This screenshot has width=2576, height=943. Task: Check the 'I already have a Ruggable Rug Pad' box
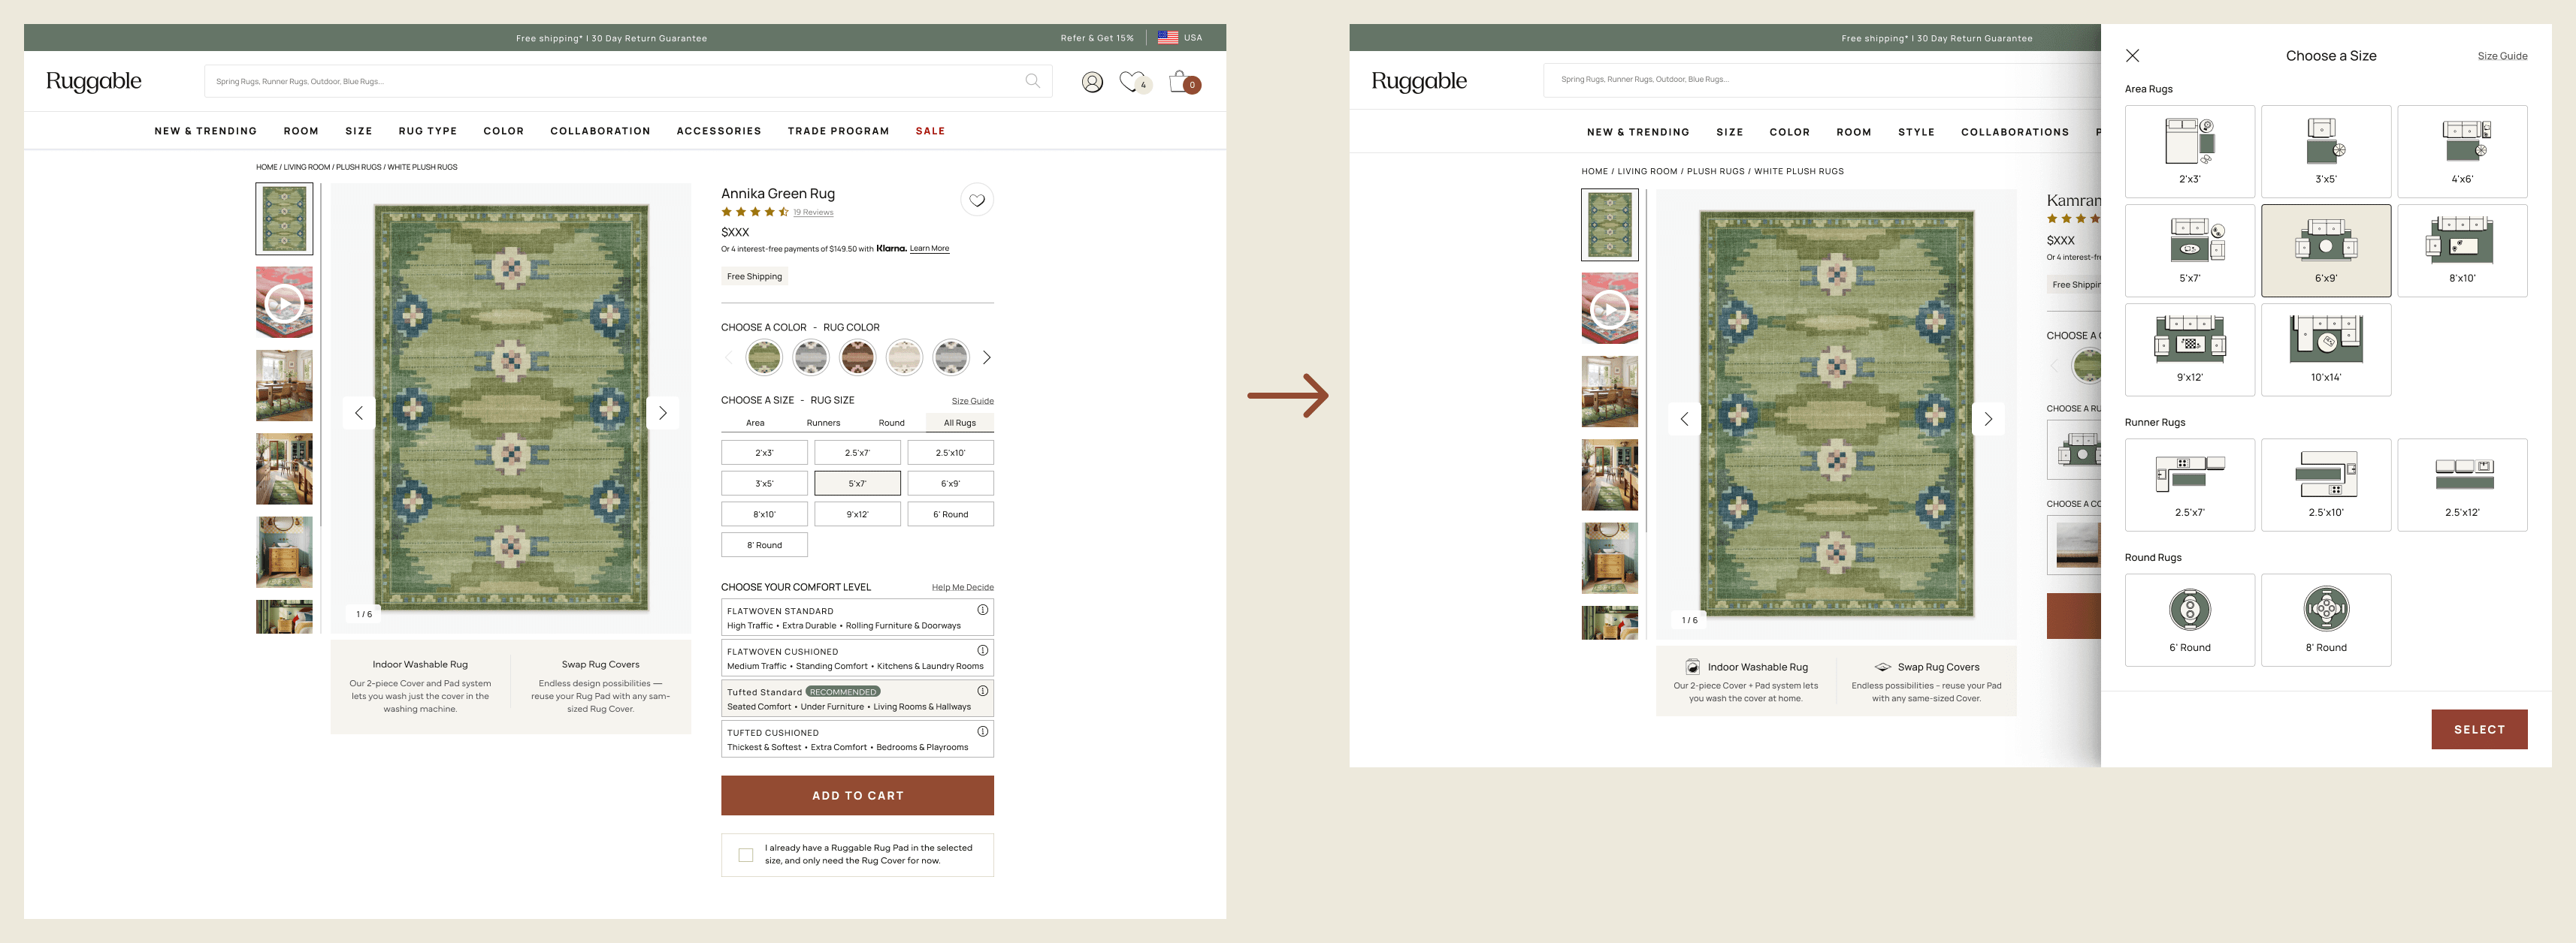[x=745, y=854]
